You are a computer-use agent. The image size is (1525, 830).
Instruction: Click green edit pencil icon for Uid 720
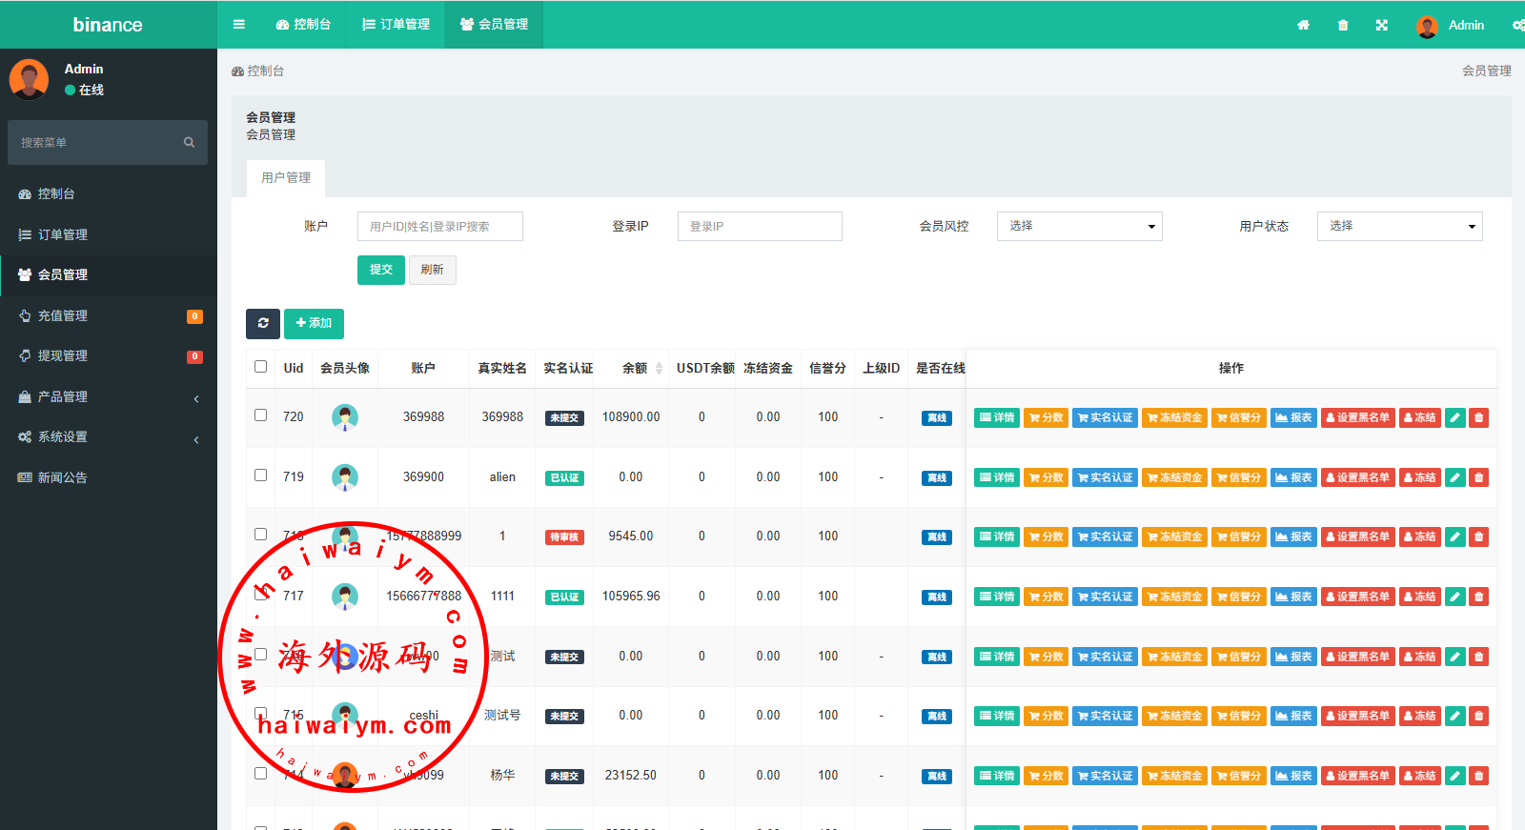[1454, 417]
